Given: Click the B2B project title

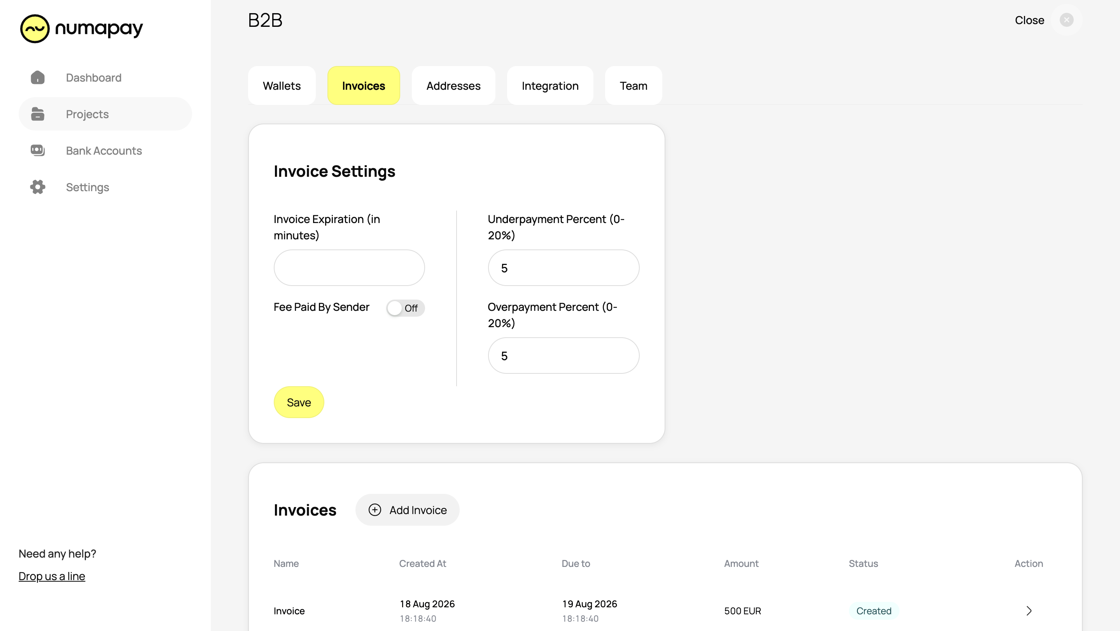Looking at the screenshot, I should tap(265, 20).
